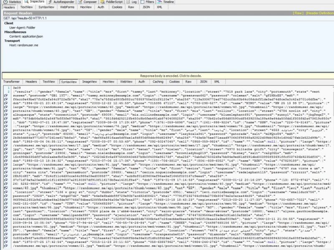
Task: Open the WebView response tab
Action: 127,82
